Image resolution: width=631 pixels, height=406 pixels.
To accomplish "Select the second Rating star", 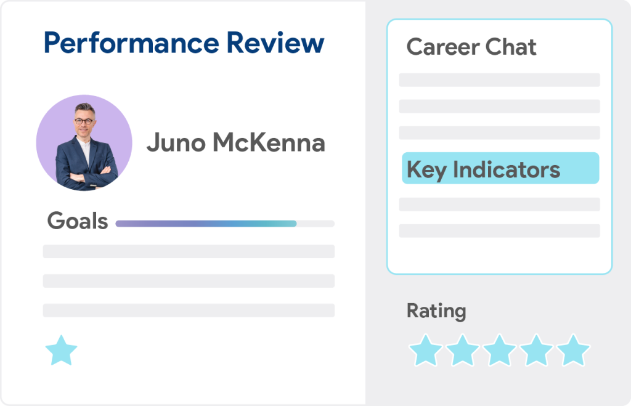I will pyautogui.click(x=462, y=350).
